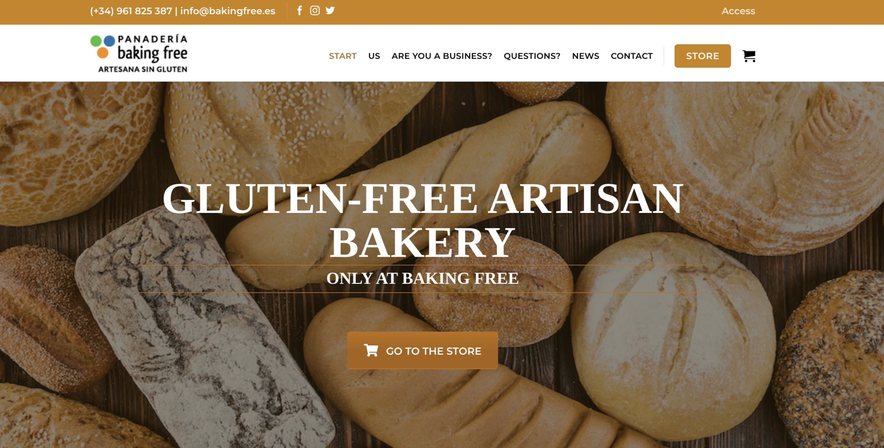This screenshot has height=448, width=884.
Task: Click the phone number (+34) 961 825 387
Action: coord(131,11)
